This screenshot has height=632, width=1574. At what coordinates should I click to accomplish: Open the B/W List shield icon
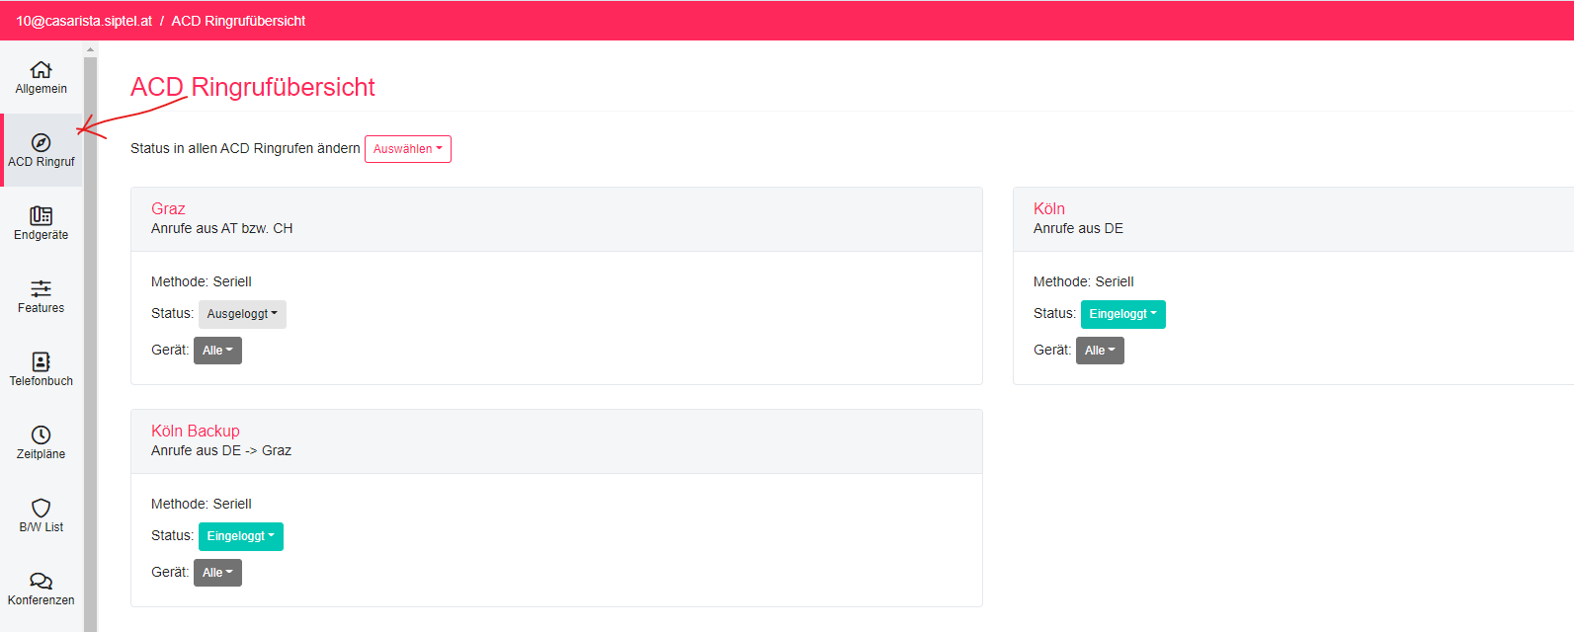(41, 509)
